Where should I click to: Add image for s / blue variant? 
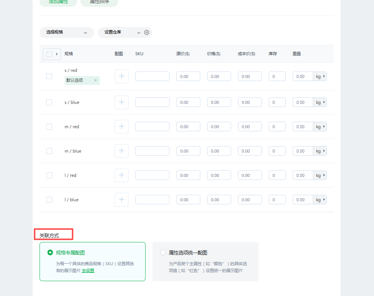(122, 102)
